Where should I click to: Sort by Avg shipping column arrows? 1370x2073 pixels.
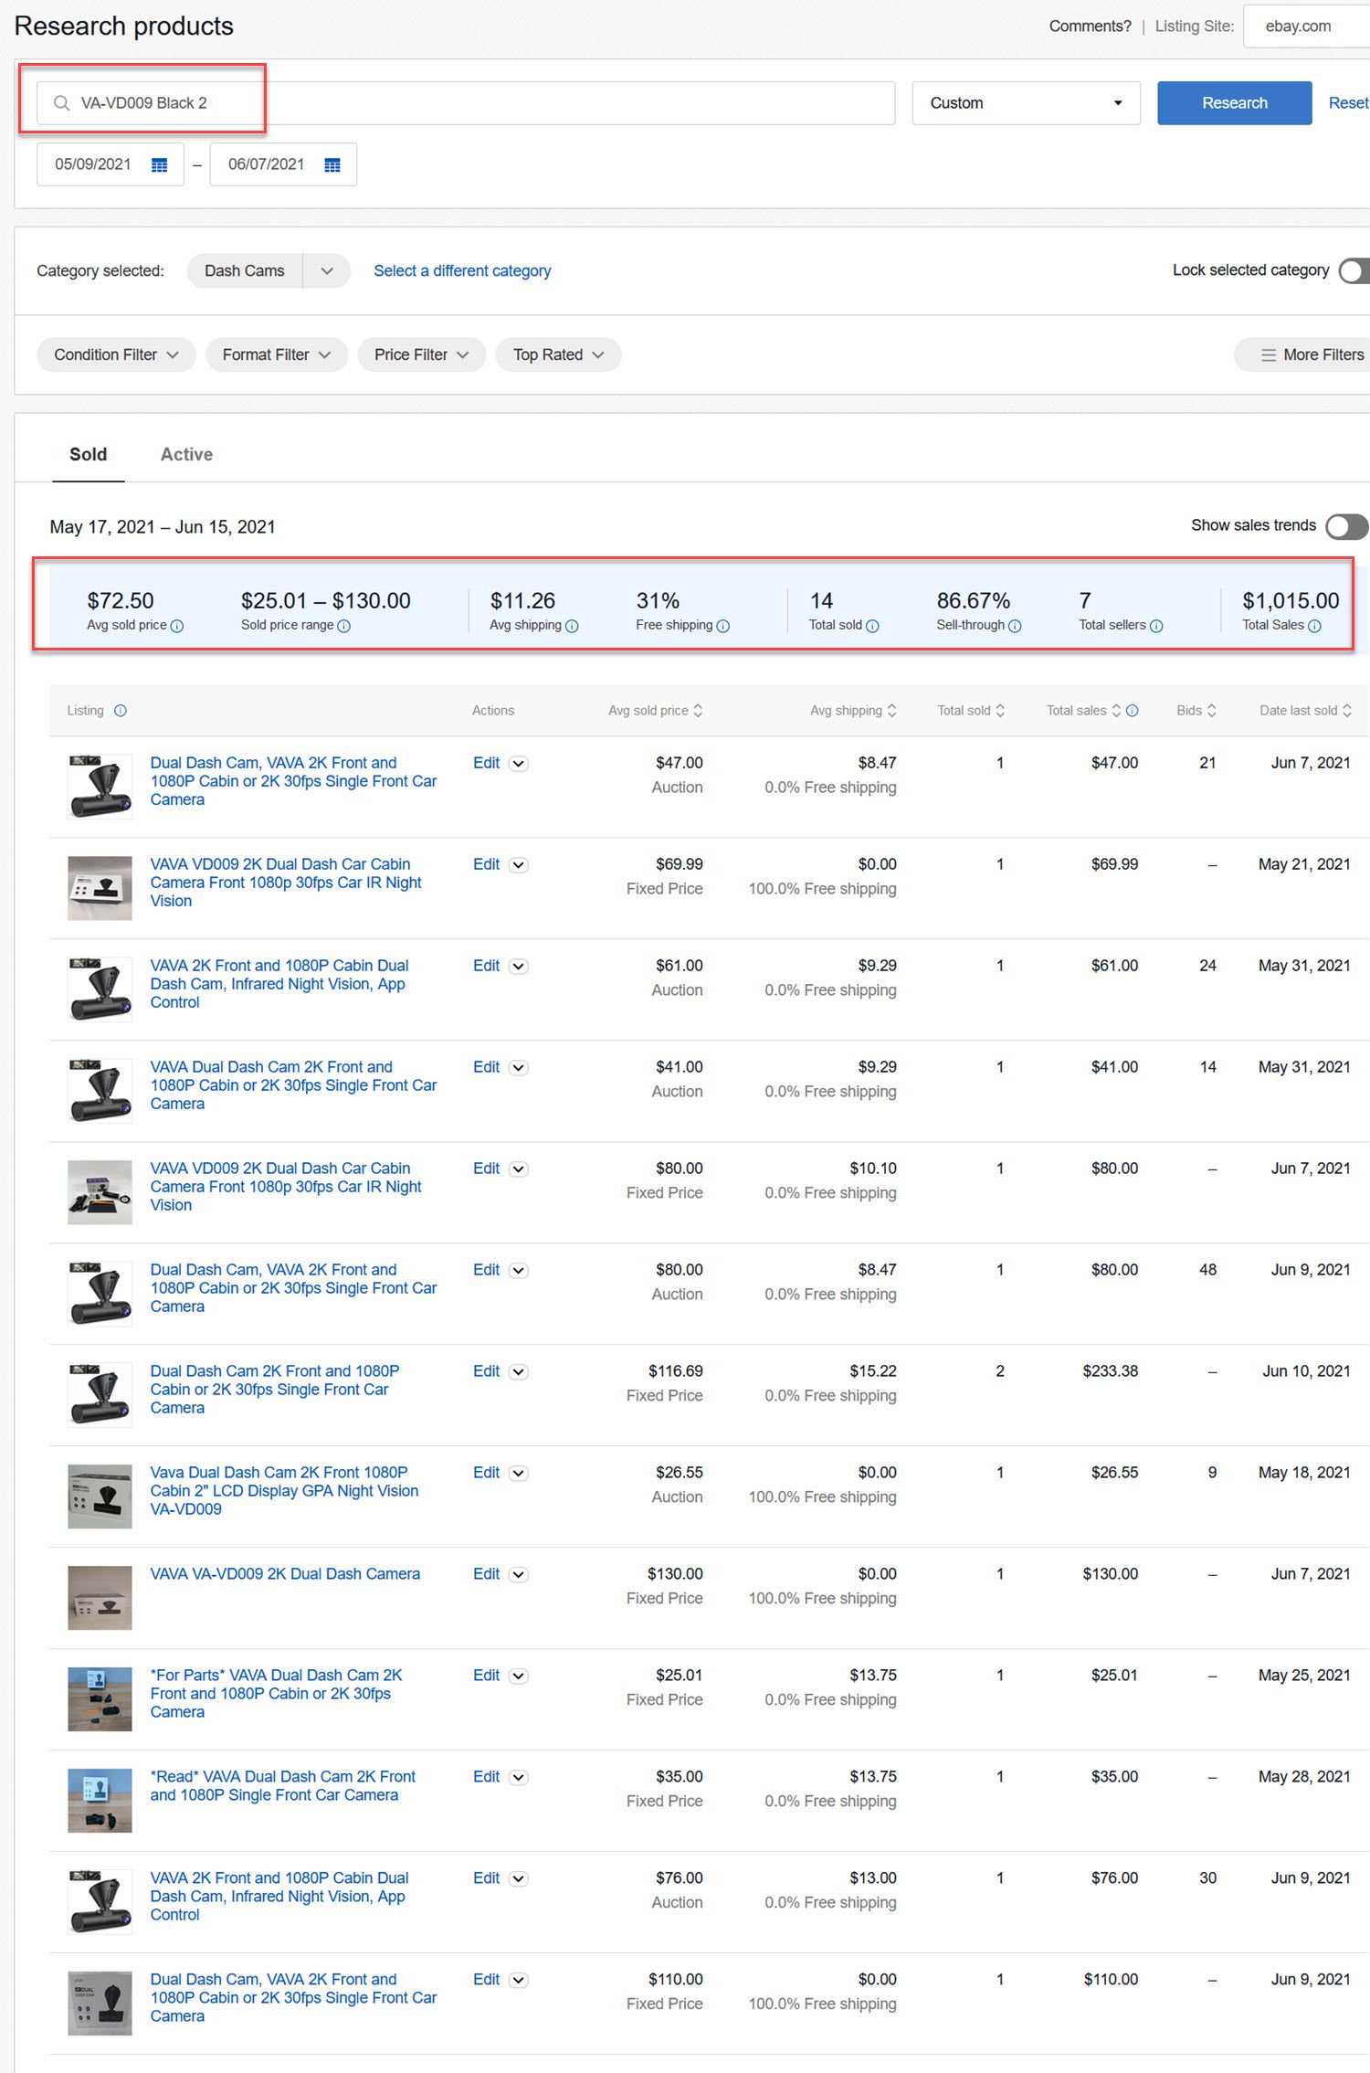pos(892,711)
